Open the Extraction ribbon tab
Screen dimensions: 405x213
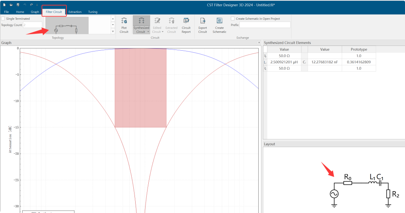point(75,12)
